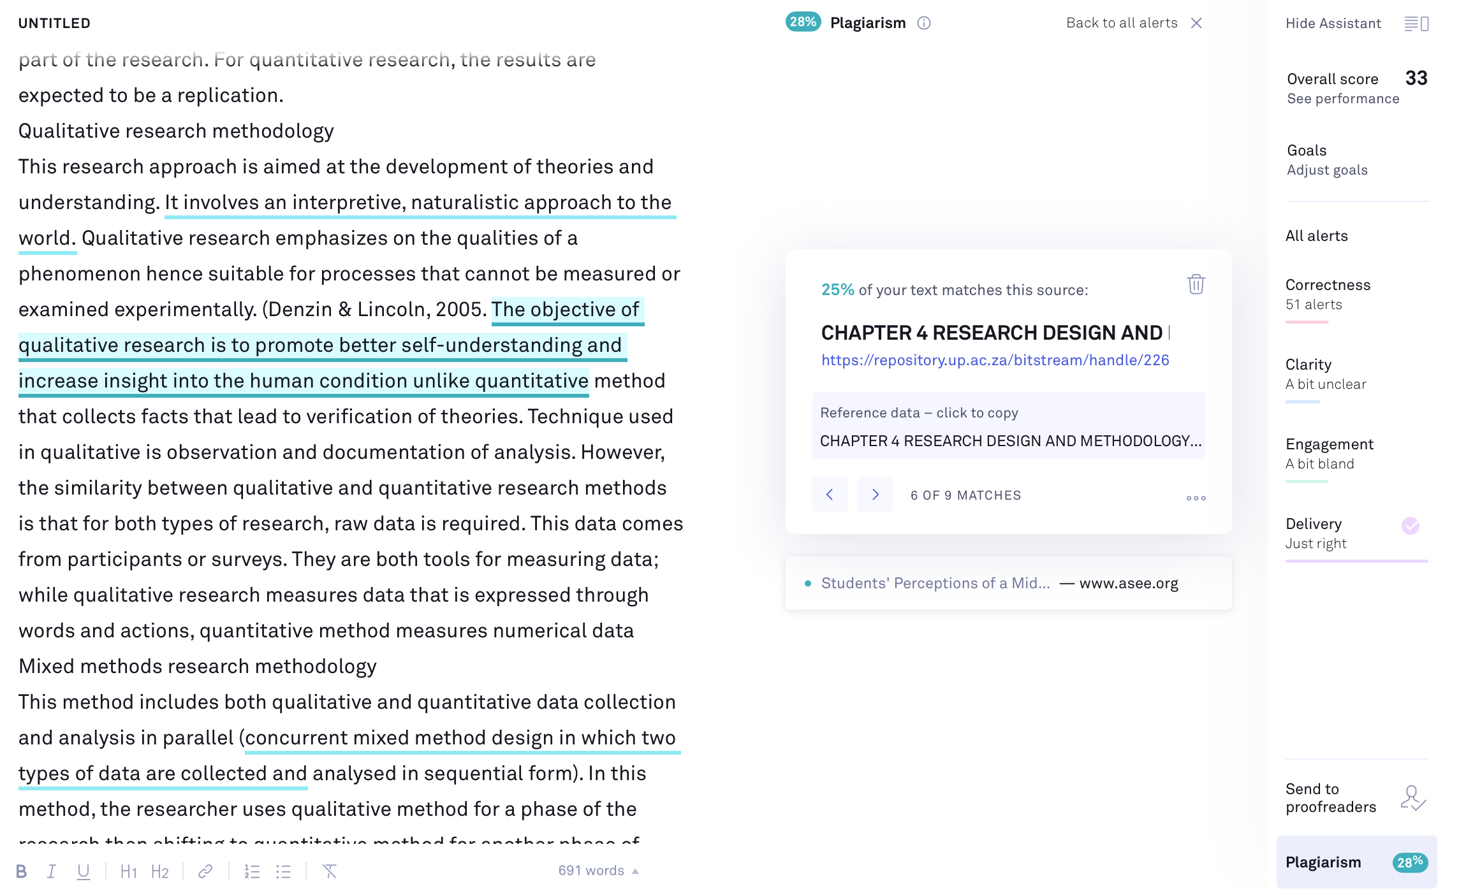
Task: Click the www.asee.org source domain
Action: pyautogui.click(x=1129, y=583)
